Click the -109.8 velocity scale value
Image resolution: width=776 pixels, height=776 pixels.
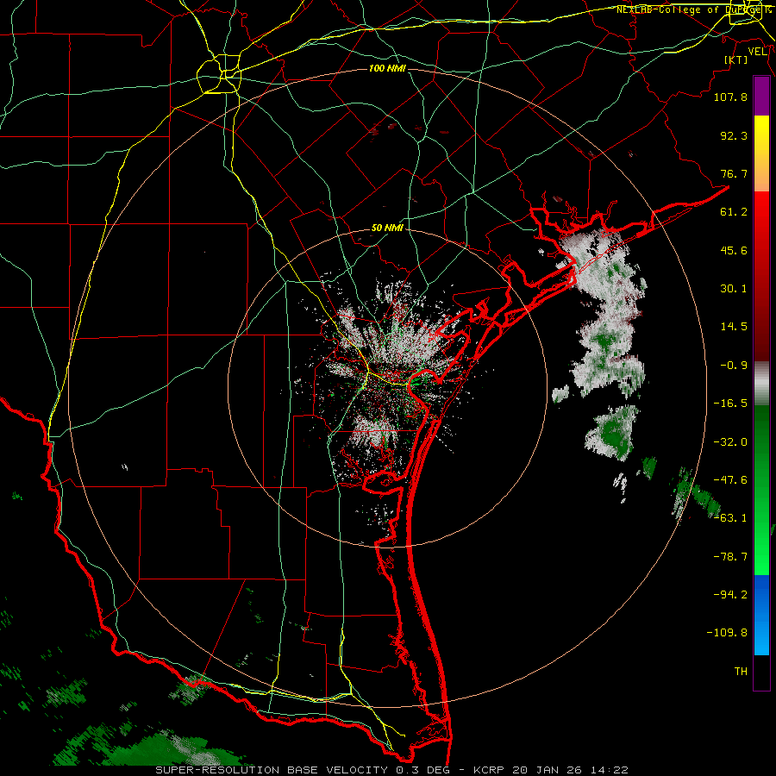point(727,633)
